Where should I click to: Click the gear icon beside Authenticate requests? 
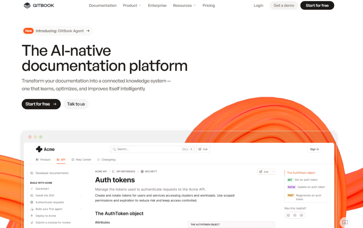(32, 202)
